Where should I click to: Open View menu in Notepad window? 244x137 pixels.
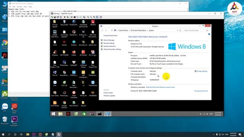coord(25,7)
